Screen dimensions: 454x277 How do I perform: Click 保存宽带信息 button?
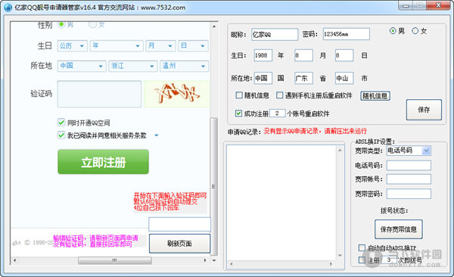(x=399, y=229)
